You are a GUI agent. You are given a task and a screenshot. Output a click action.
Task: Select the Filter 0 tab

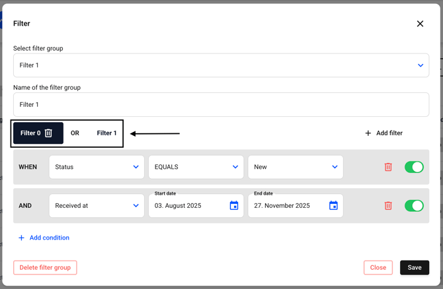(30, 133)
